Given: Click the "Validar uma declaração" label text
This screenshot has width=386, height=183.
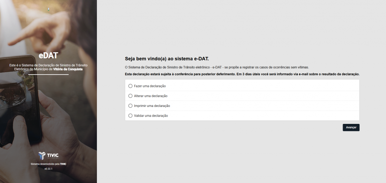Looking at the screenshot, I should pos(151,116).
